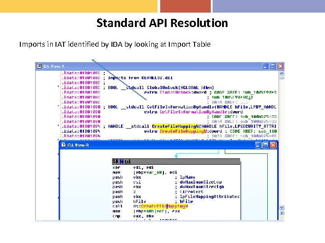Select highlighted CreateFileMappingW in the call instruction
This screenshot has height=243, width=325.
point(164,206)
